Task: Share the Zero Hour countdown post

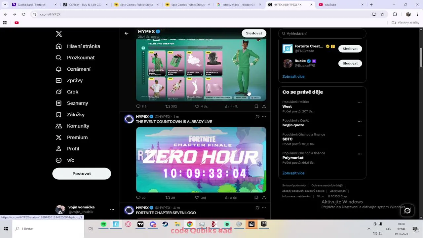Action: click(264, 198)
